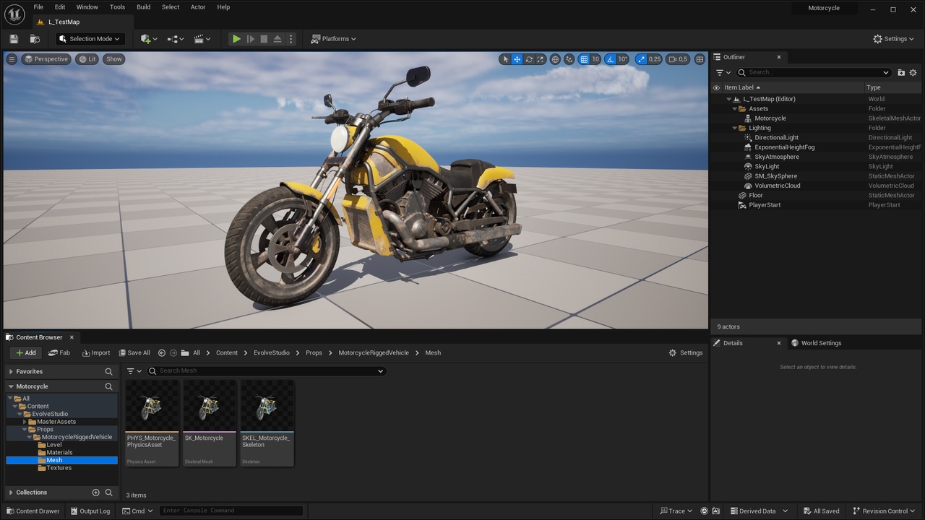This screenshot has width=925, height=520.
Task: Click the Fab button in Content Browser
Action: coord(59,353)
